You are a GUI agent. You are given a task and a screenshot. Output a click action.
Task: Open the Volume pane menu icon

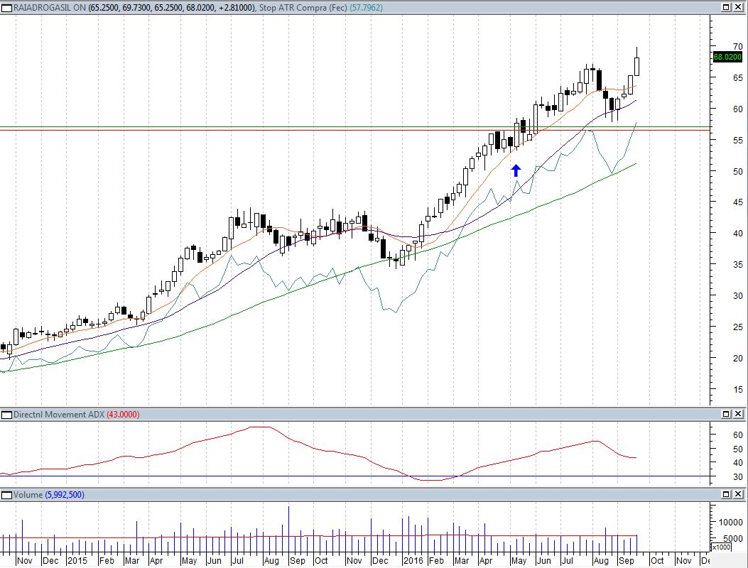tap(6, 494)
